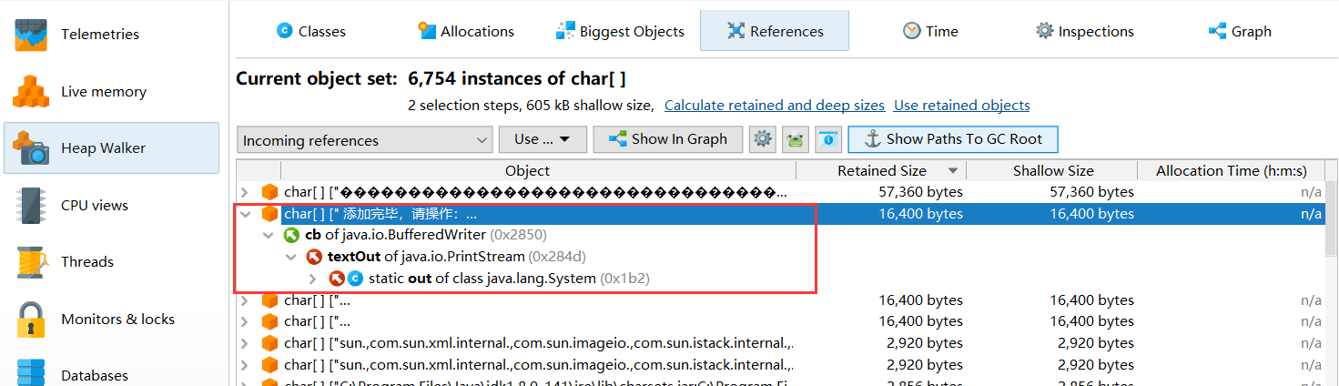Collapse textOut of java.io.PrintStream node
Screen dimensions: 1339x386
290,257
